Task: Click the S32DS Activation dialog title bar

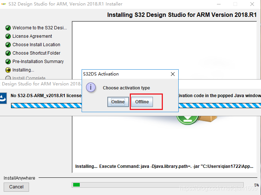Action: [125, 74]
